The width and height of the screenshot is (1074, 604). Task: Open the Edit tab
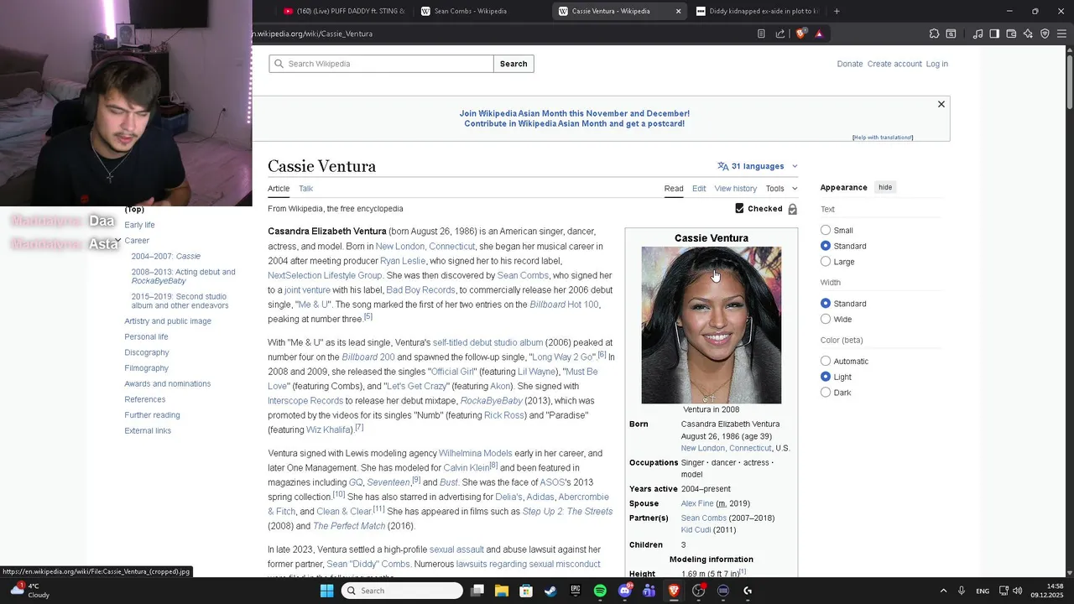[x=699, y=189]
